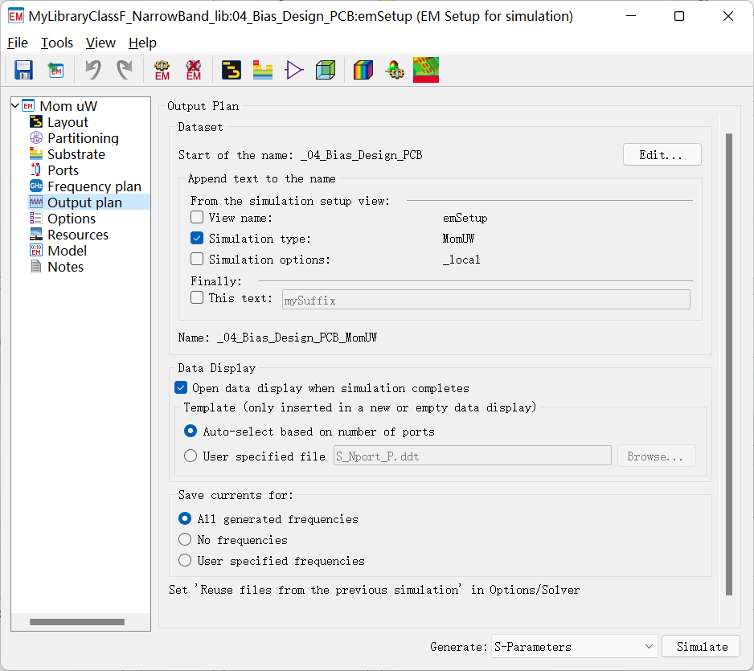The width and height of the screenshot is (754, 671).
Task: Open the Generate S-Parameters dropdown
Action: [575, 647]
